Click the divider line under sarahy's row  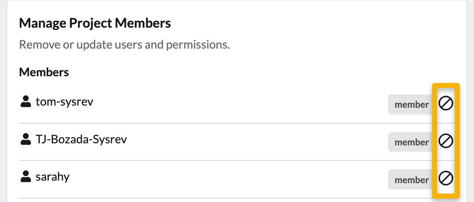[x=210, y=198]
